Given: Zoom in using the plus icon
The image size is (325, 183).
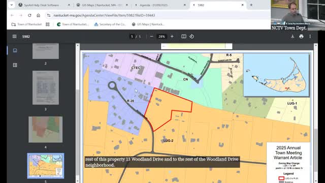Looking at the screenshot, I should pos(172,37).
